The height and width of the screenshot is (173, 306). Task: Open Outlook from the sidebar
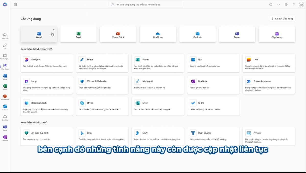point(5,108)
